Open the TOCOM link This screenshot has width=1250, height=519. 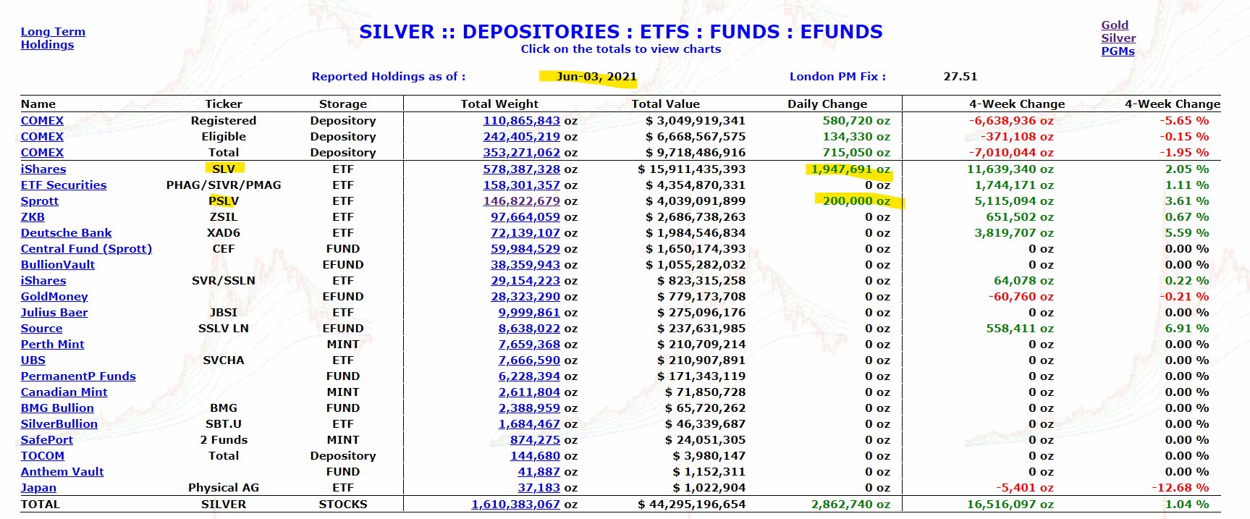tap(43, 455)
